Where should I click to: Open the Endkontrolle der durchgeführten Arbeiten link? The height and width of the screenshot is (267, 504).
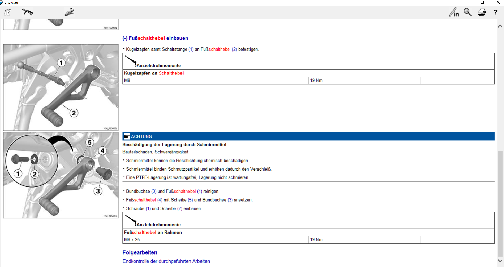pyautogui.click(x=166, y=261)
